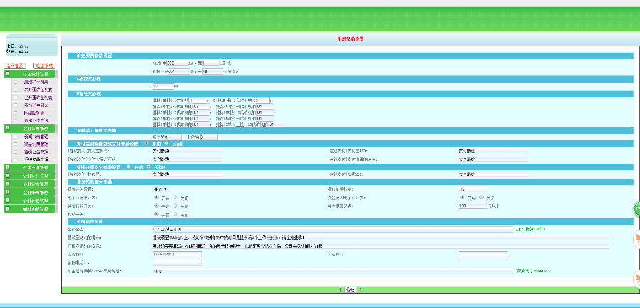Expand the green sidebar header directly below 系统参数设置
The height and width of the screenshot is (308, 640).
pyautogui.click(x=30, y=167)
